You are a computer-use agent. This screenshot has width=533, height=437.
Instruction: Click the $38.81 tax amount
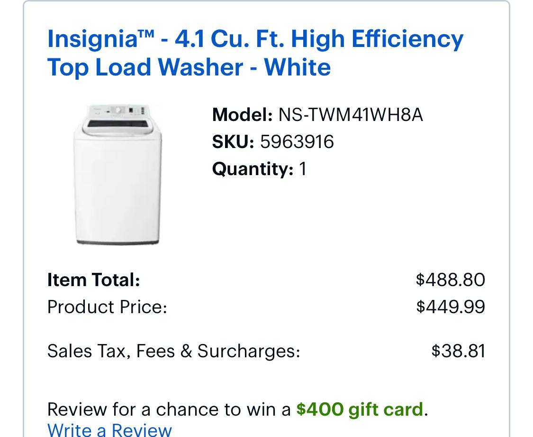tap(458, 351)
